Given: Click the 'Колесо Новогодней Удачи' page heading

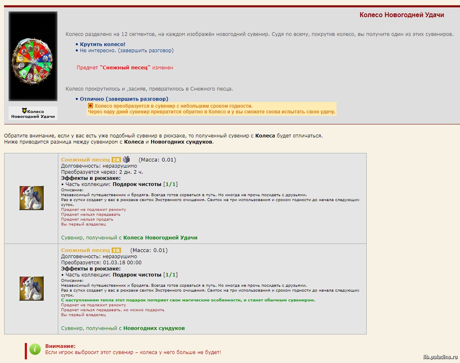Looking at the screenshot, I should (x=401, y=15).
